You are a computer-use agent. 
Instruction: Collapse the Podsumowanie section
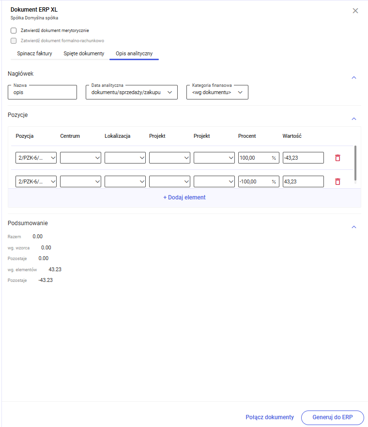click(x=354, y=227)
